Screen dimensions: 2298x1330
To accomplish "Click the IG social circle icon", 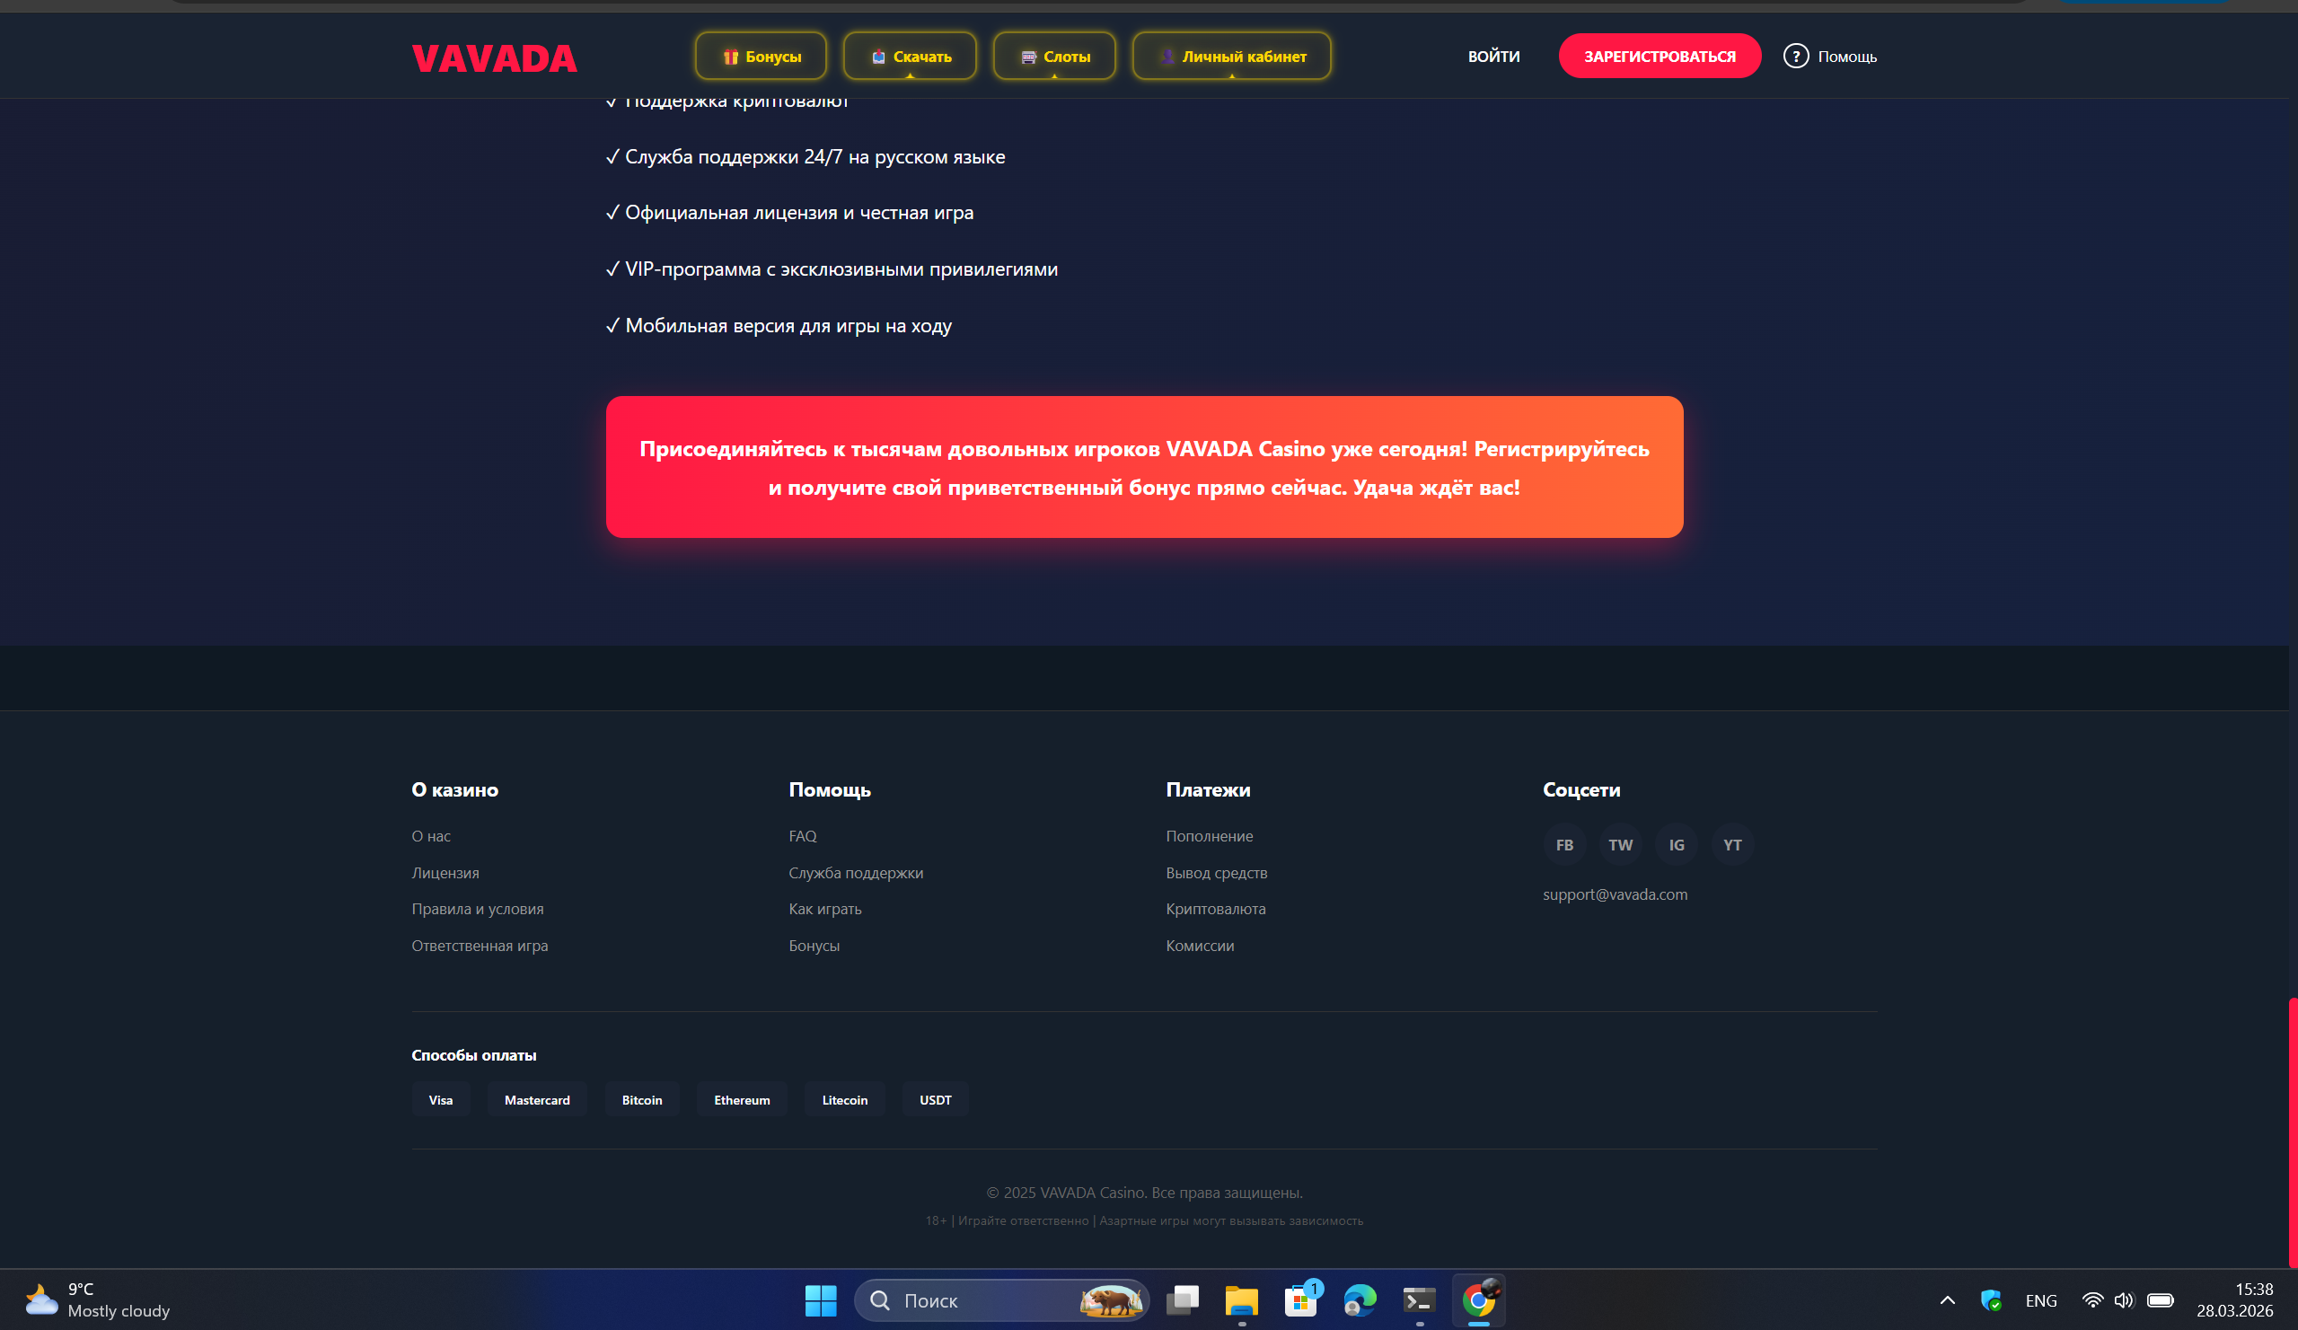I will click(x=1676, y=845).
